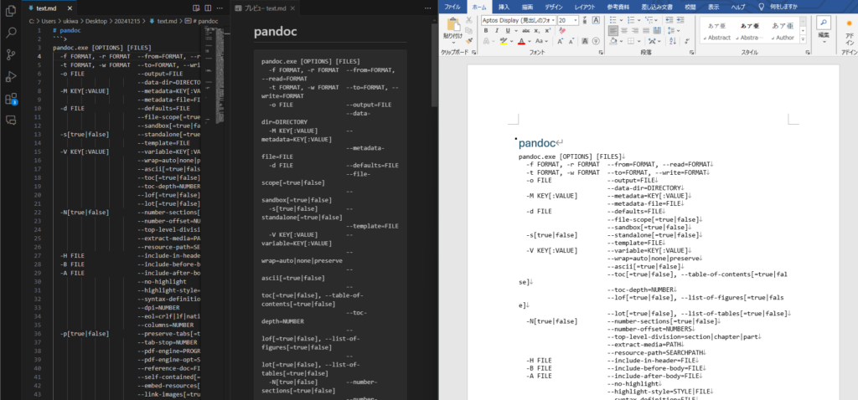Toggle align right paragraph button
This screenshot has height=400, width=858.
point(635,31)
